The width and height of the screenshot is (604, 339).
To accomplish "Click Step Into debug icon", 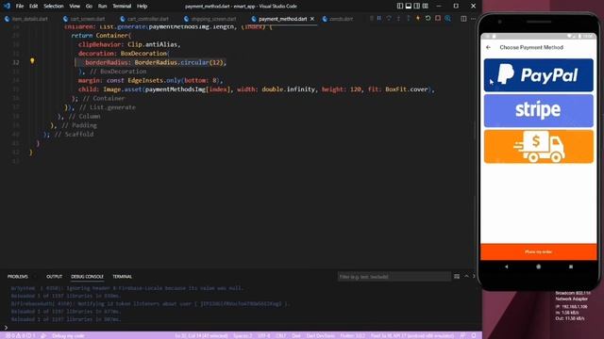I will [x=398, y=19].
